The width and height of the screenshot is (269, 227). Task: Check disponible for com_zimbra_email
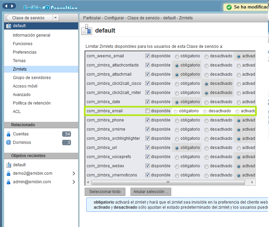click(147, 111)
